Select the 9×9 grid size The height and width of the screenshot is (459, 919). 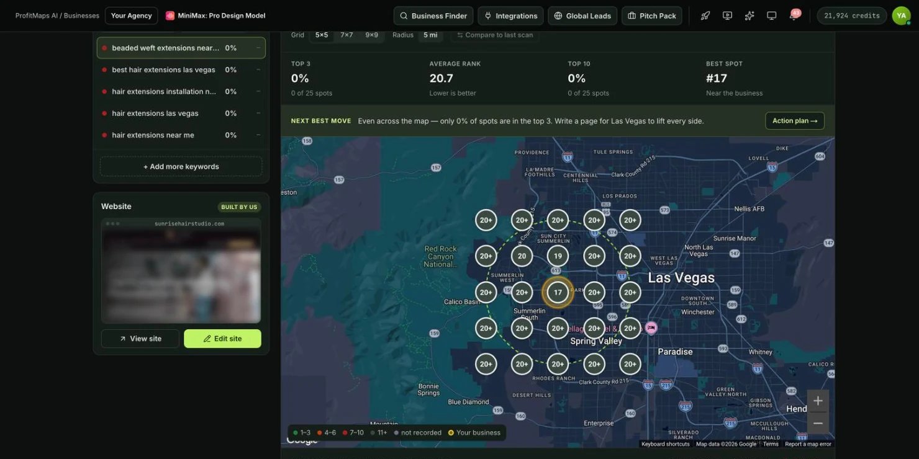pyautogui.click(x=371, y=35)
